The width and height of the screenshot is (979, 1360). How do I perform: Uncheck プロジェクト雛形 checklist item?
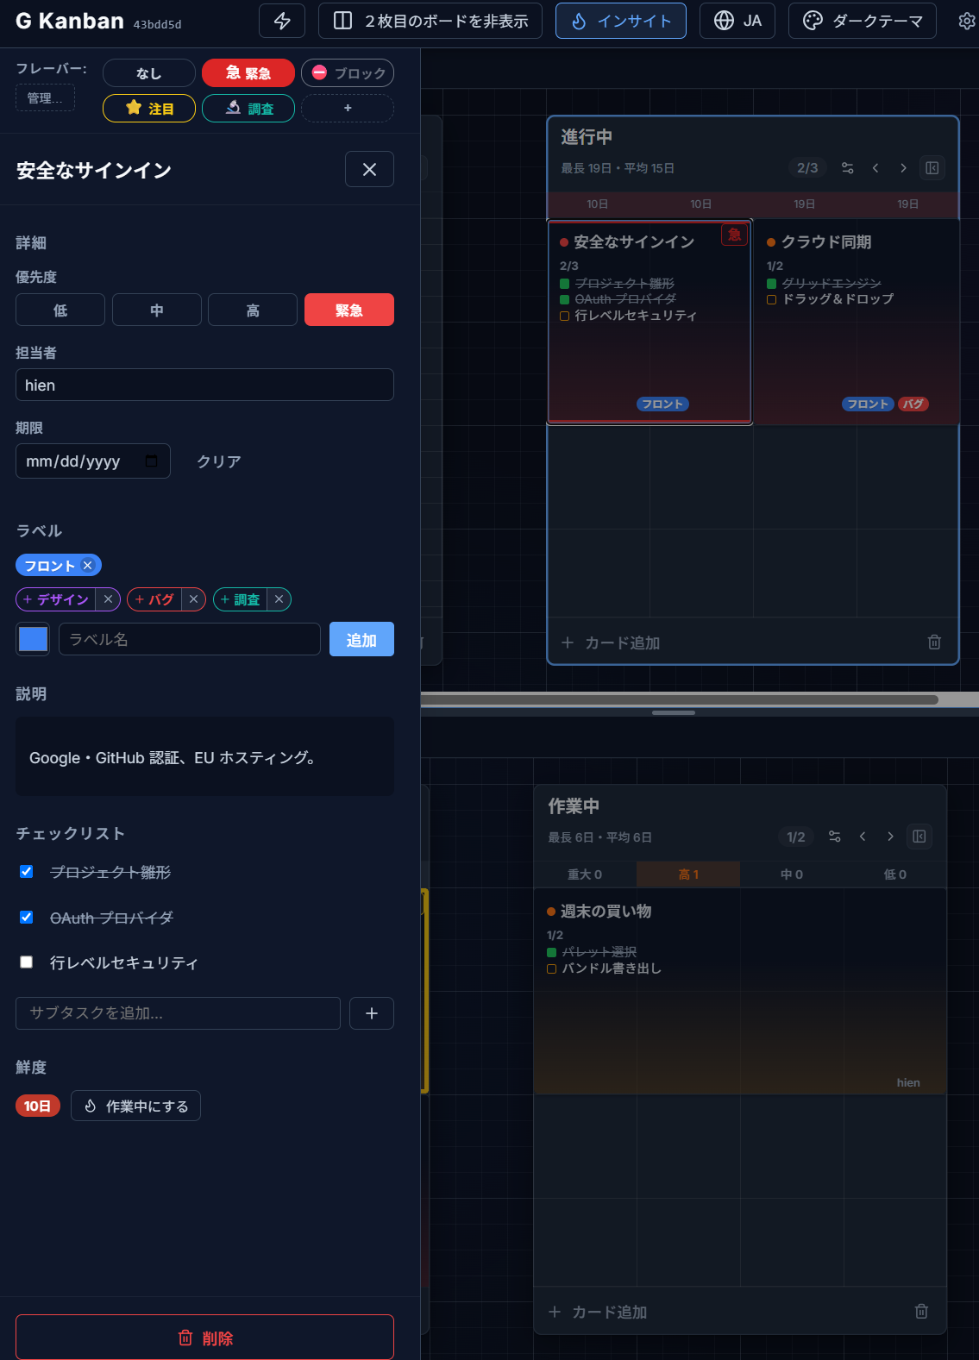(27, 872)
